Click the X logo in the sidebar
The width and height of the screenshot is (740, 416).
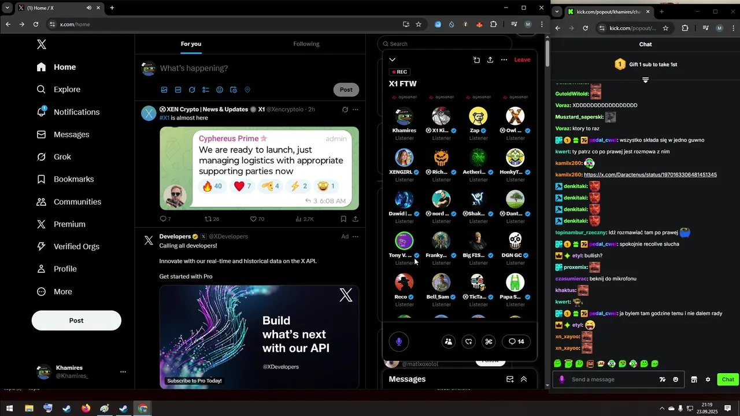(41, 44)
